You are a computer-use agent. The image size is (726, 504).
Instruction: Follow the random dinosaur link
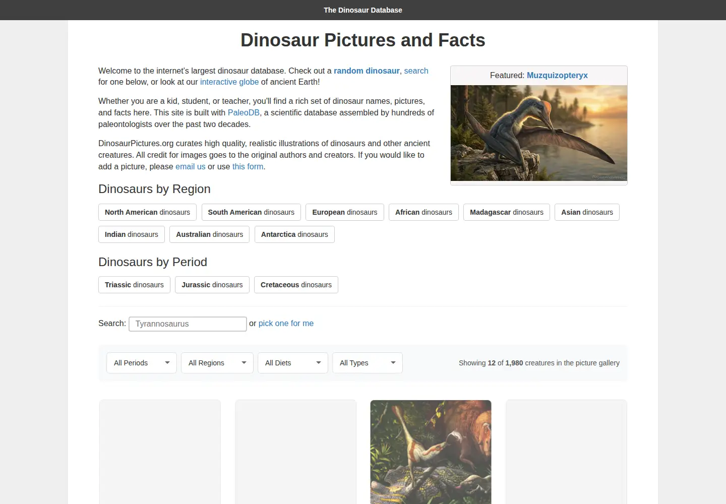(367, 71)
